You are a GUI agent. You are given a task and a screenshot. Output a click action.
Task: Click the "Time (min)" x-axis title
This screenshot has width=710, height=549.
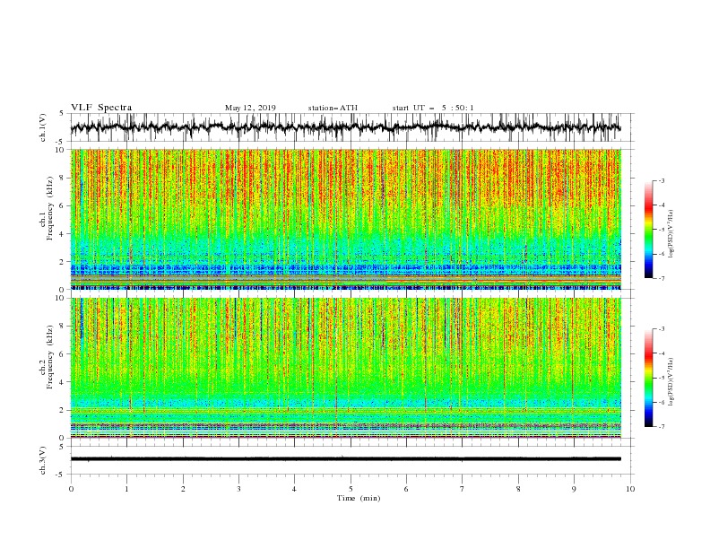359,498
